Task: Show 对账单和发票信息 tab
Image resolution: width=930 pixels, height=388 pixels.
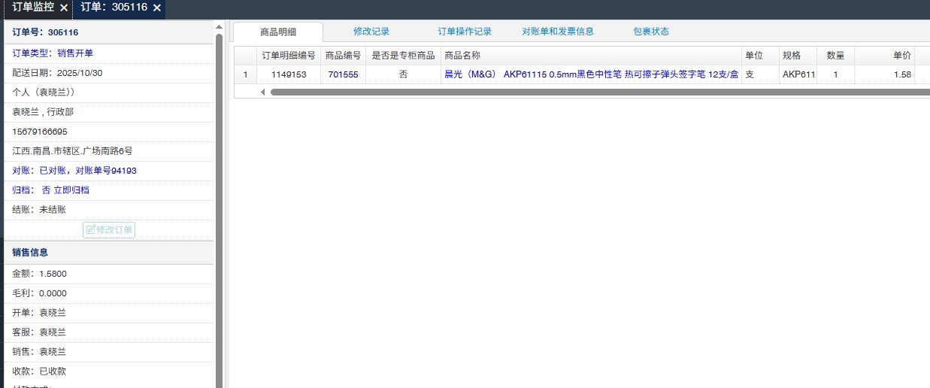Action: (558, 32)
